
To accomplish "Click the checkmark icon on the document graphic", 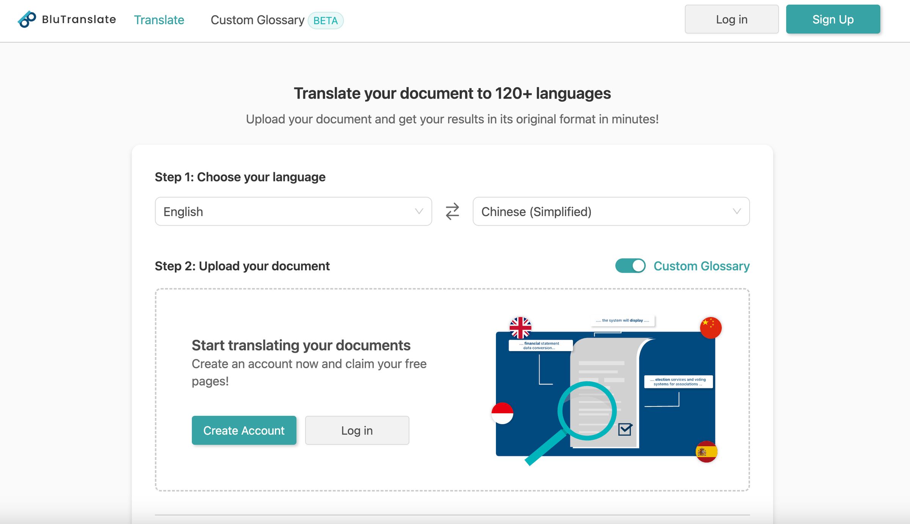I will coord(626,430).
